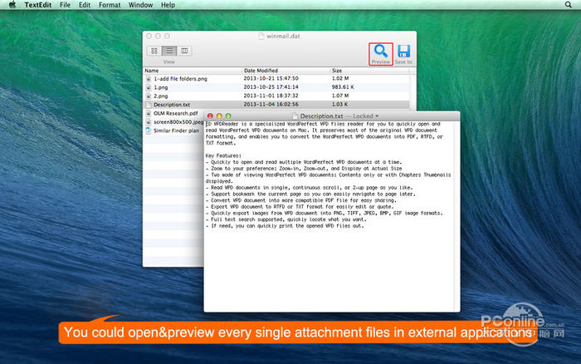Switch winmail.dat window to list view
Screen dimensions: 581x364
(x=169, y=51)
